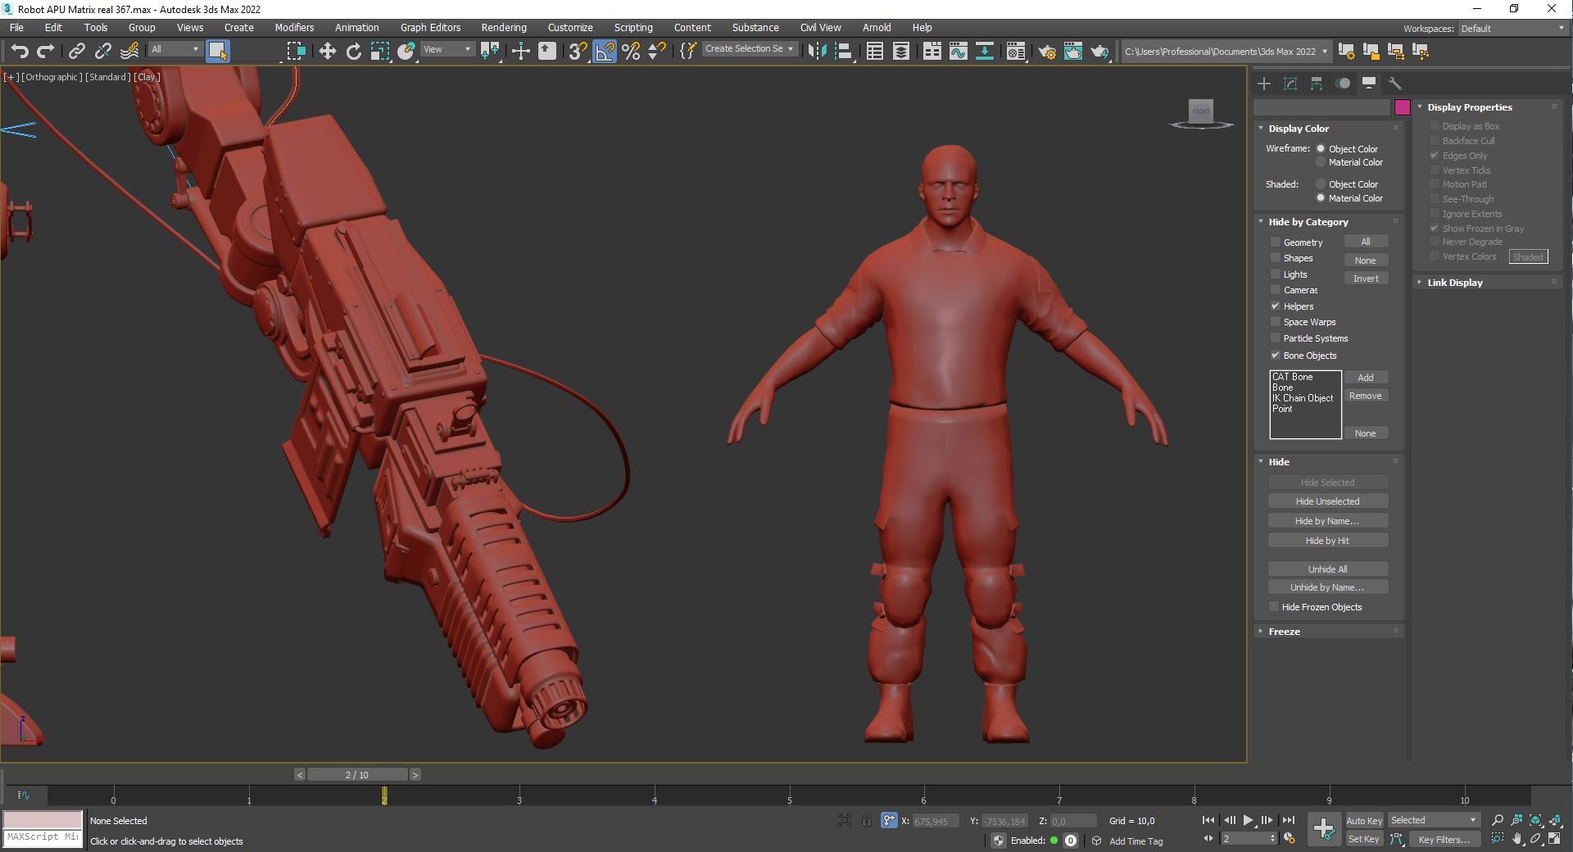The width and height of the screenshot is (1573, 852).
Task: Select the Move tool in the main toolbar
Action: [327, 52]
